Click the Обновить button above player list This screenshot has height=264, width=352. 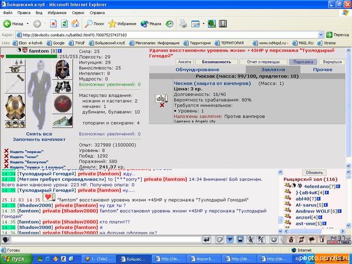[314, 172]
